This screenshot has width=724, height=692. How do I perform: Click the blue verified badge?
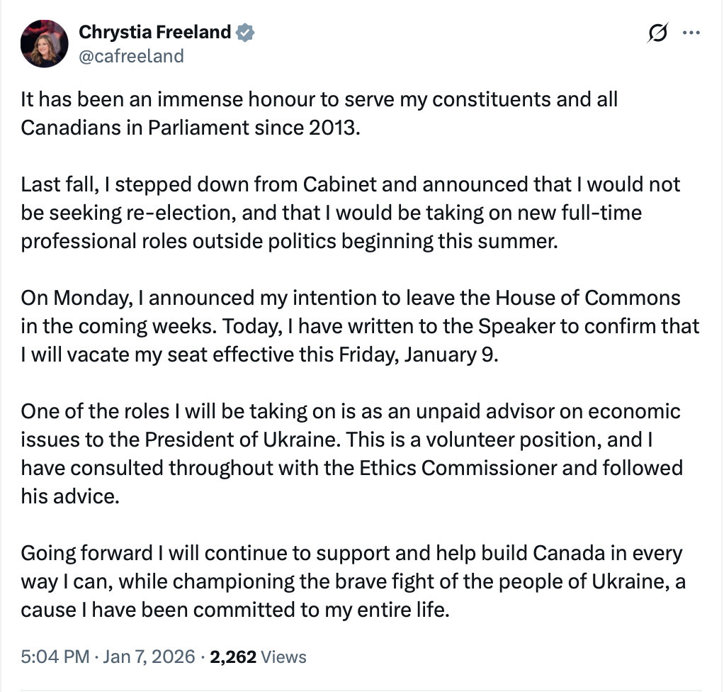pos(246,32)
